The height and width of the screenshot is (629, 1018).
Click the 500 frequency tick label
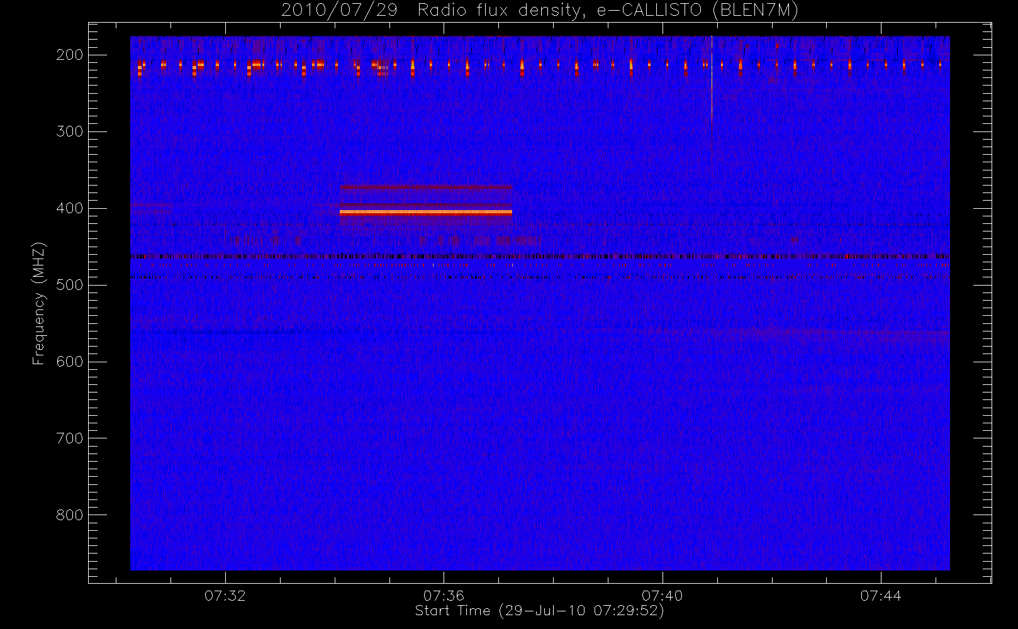tap(70, 285)
